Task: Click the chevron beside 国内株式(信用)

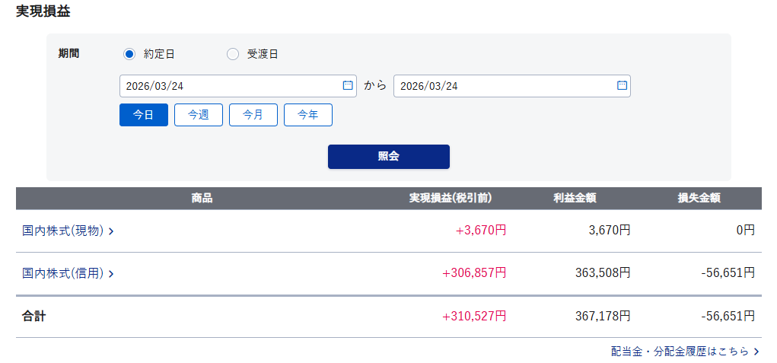Action: pyautogui.click(x=111, y=274)
